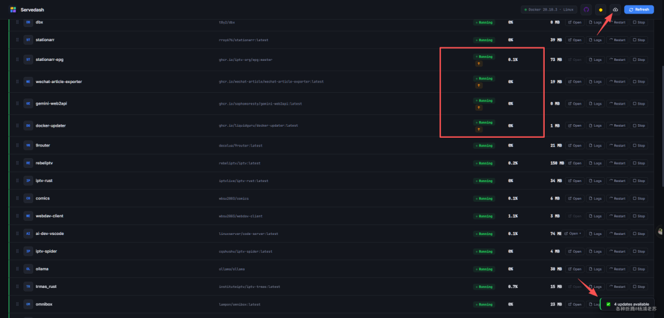Restart the stationarr-epg container
664x318 pixels.
pos(617,60)
